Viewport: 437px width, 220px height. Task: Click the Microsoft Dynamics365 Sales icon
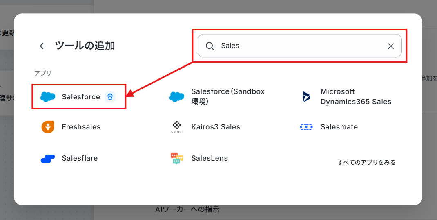(x=306, y=97)
